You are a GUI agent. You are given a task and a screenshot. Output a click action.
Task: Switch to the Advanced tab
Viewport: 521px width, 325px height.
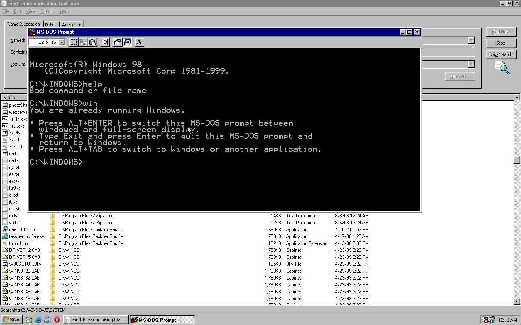[x=72, y=25]
